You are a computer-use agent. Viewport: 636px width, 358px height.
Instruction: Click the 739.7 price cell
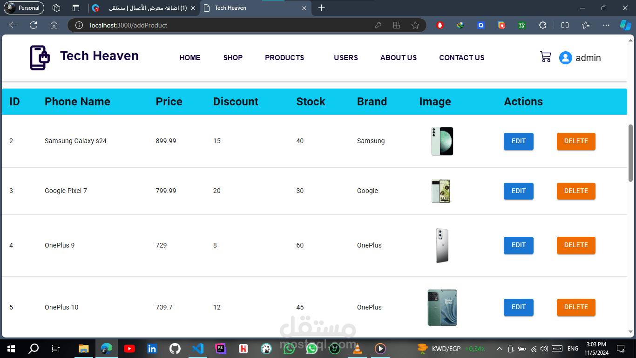tap(164, 307)
